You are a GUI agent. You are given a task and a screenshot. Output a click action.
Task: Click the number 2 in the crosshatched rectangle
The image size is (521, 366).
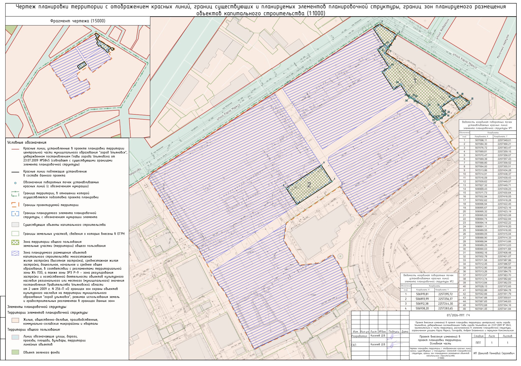pyautogui.click(x=309, y=185)
